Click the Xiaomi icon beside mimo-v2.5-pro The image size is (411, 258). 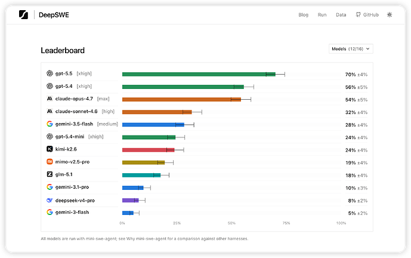(x=50, y=162)
